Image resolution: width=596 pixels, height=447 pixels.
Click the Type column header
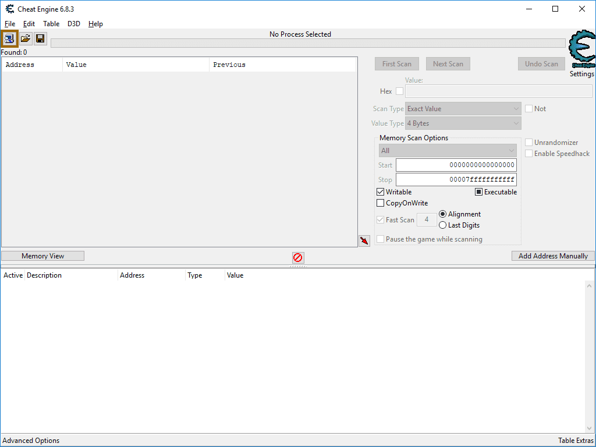point(205,275)
